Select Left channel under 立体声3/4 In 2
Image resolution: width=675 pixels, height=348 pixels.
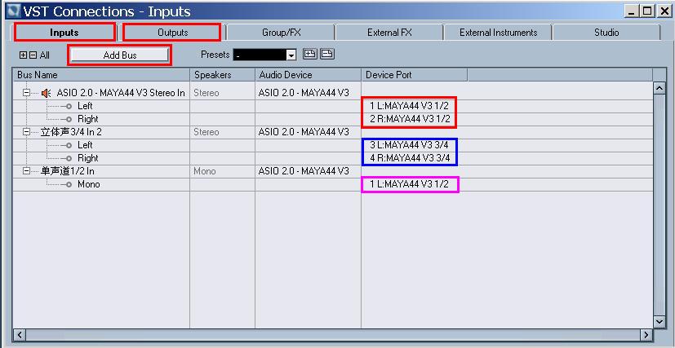coord(85,145)
